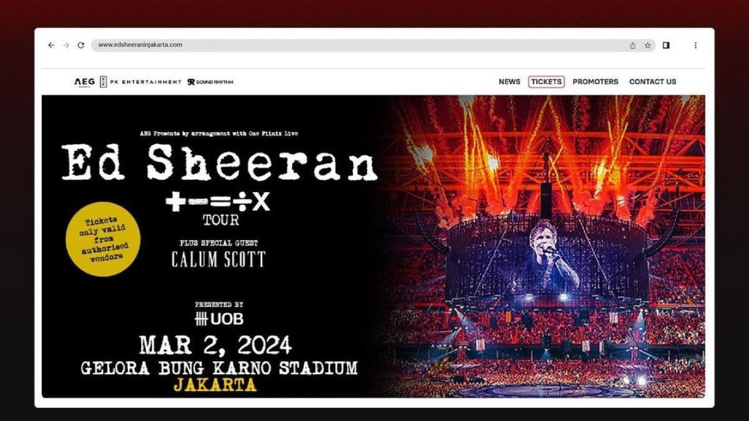Click the browser back arrow

pos(51,45)
